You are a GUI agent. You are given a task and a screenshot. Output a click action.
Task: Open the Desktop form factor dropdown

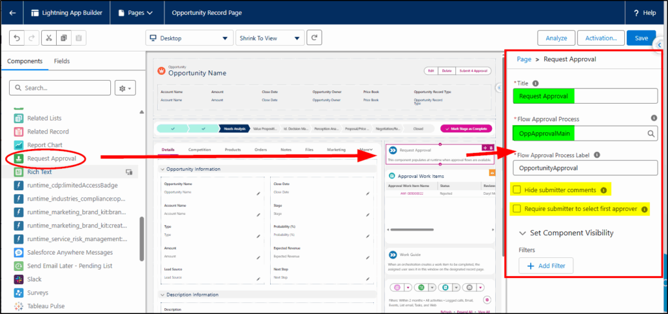click(189, 38)
